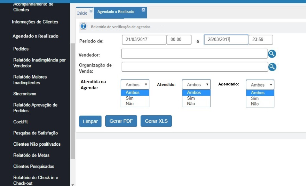Close the Agendado x Realizado tab
Image resolution: width=306 pixels, height=186 pixels.
coord(143,10)
